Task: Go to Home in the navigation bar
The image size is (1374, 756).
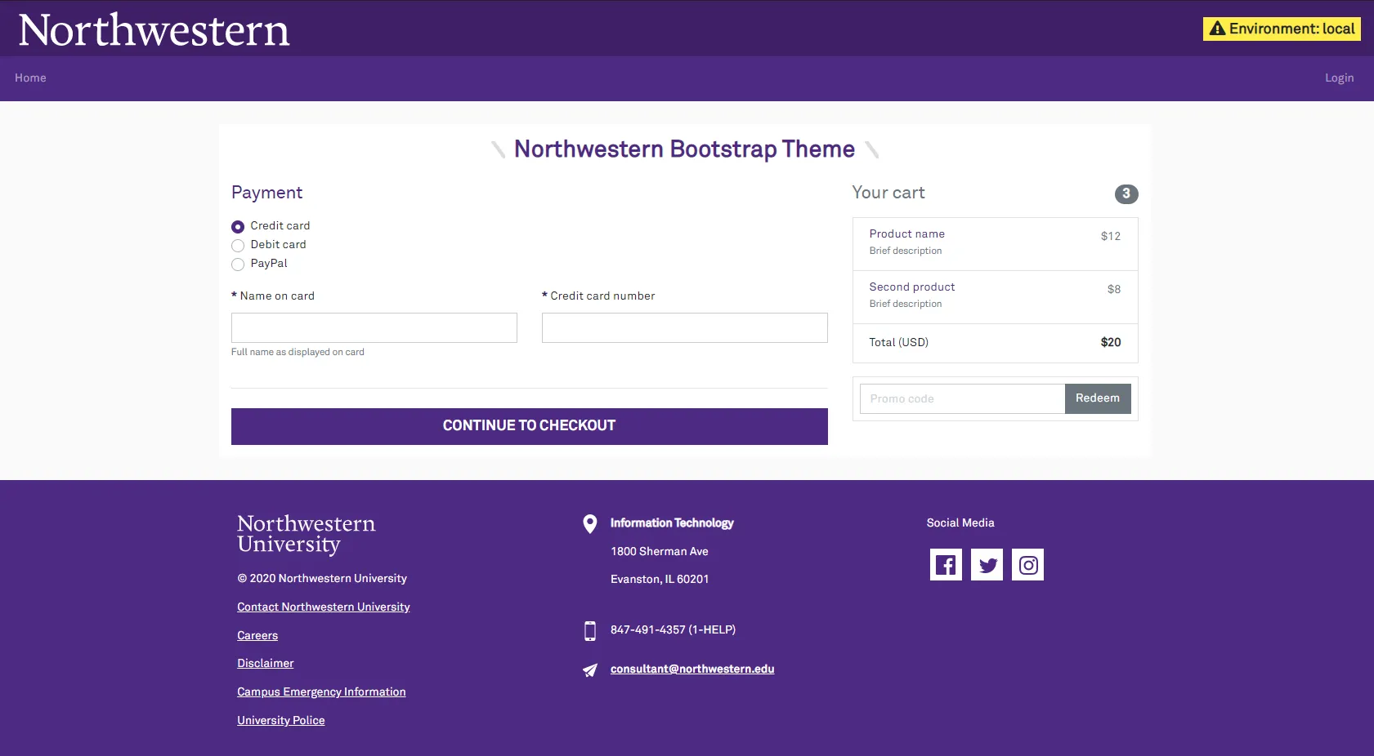Action: (x=30, y=78)
